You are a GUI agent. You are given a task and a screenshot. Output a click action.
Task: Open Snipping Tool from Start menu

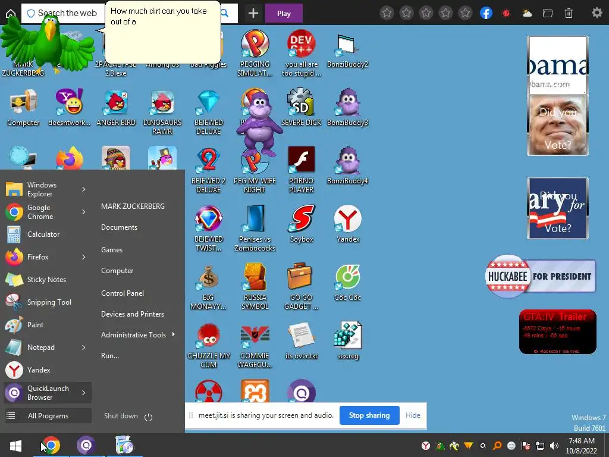click(48, 302)
